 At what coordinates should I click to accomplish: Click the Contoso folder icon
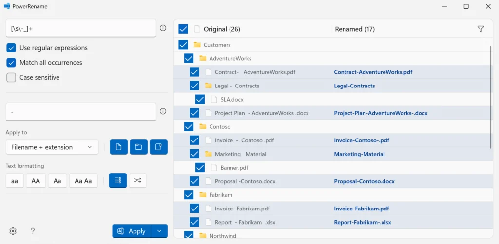203,126
